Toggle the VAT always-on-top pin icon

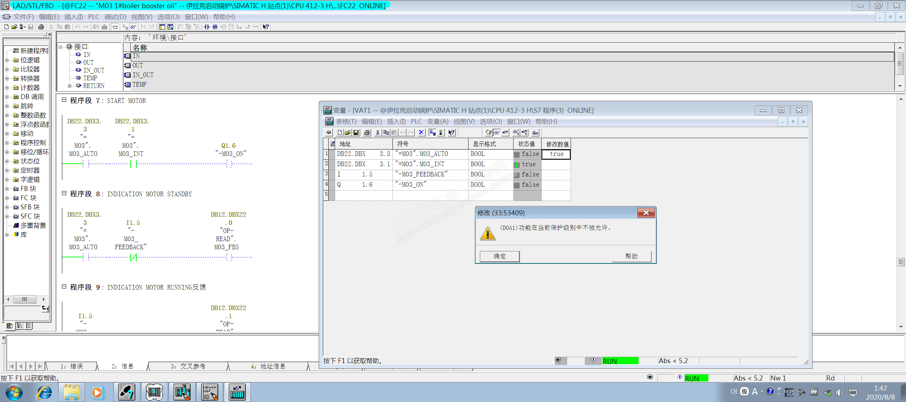point(329,133)
